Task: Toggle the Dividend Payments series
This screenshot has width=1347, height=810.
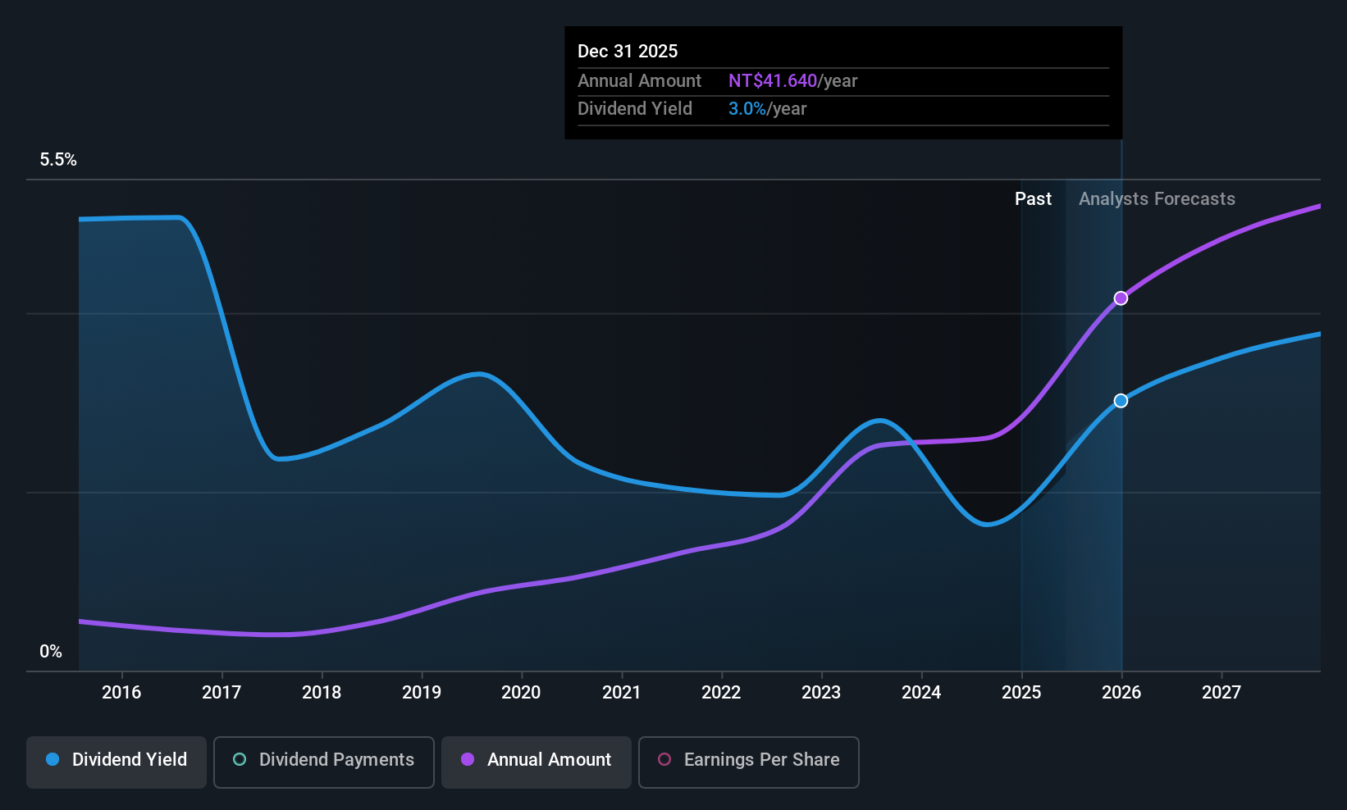Action: [324, 762]
